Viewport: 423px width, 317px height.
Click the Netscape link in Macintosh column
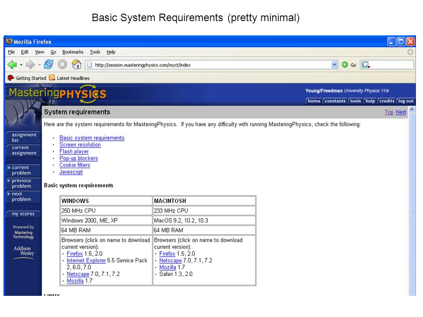click(171, 260)
